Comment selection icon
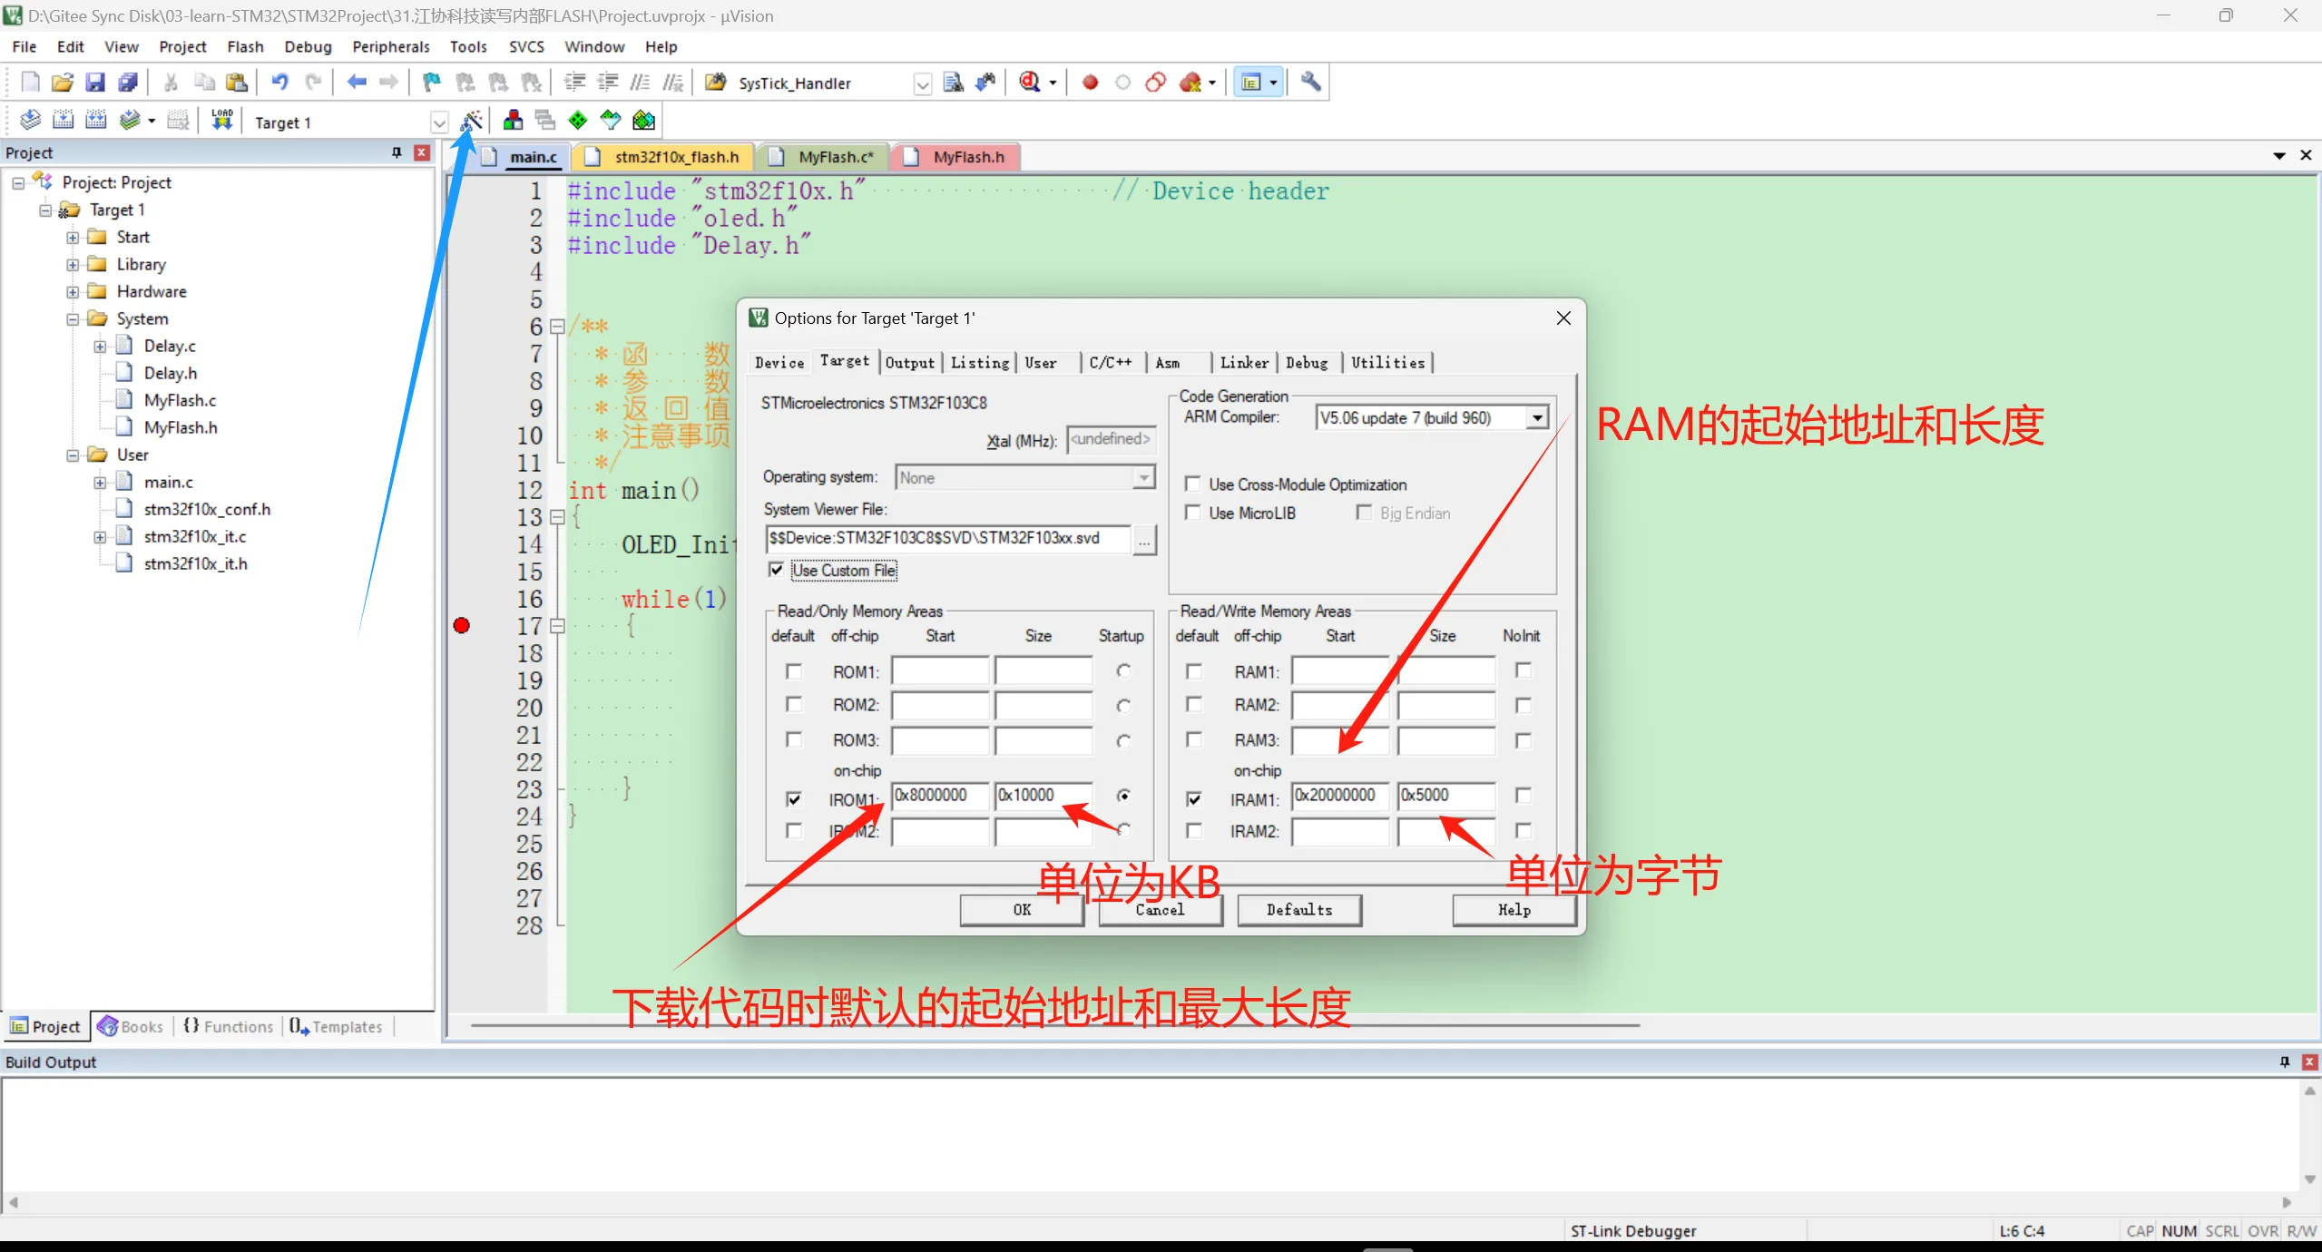2322x1252 pixels. pos(640,83)
